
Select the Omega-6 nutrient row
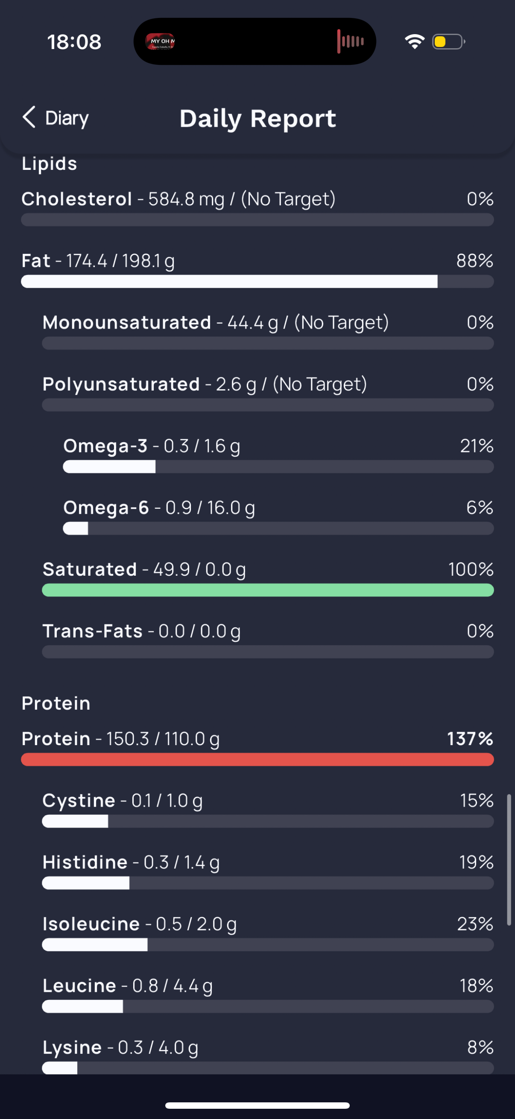[278, 516]
